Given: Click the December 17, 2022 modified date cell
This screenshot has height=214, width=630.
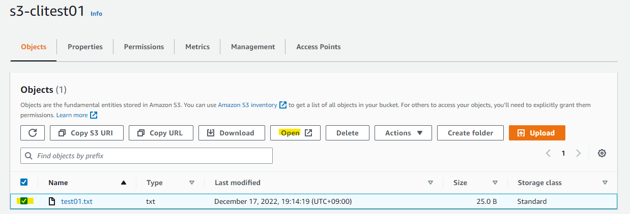Looking at the screenshot, I should (x=283, y=201).
